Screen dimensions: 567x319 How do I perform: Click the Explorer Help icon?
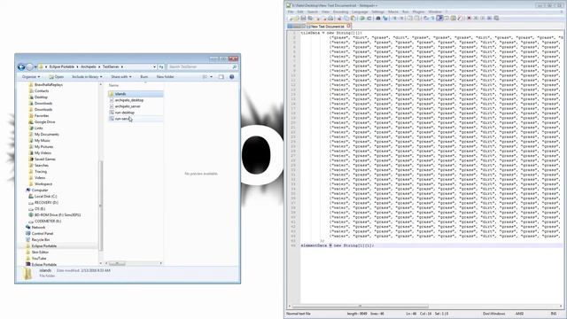point(232,77)
